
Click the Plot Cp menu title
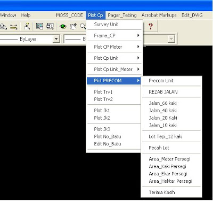(95, 16)
